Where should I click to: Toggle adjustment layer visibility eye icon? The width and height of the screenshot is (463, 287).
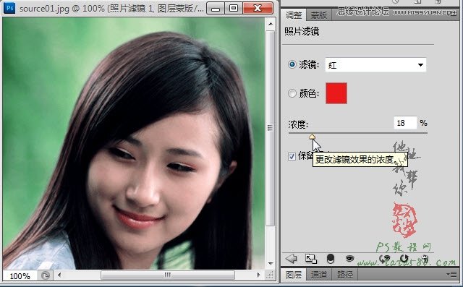tap(349, 259)
